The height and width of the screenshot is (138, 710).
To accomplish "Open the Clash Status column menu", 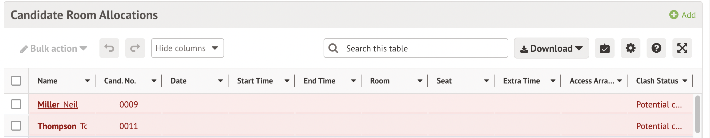I will pos(685,81).
